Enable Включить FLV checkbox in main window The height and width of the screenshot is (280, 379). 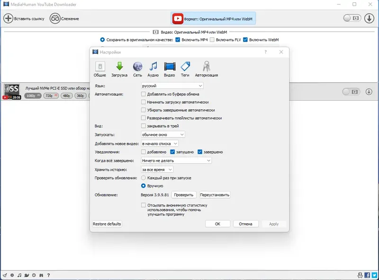(x=212, y=40)
